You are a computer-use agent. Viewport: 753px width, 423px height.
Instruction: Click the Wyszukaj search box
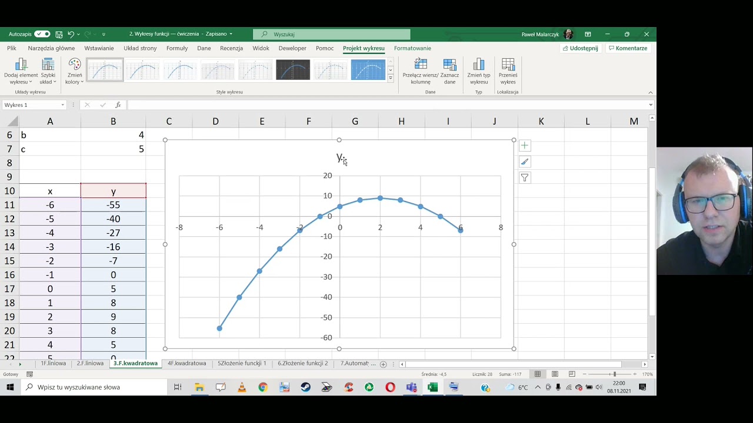point(332,34)
